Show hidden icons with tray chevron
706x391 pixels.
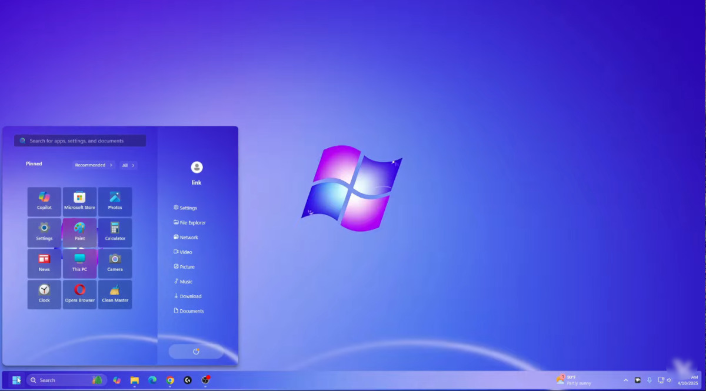(x=626, y=380)
